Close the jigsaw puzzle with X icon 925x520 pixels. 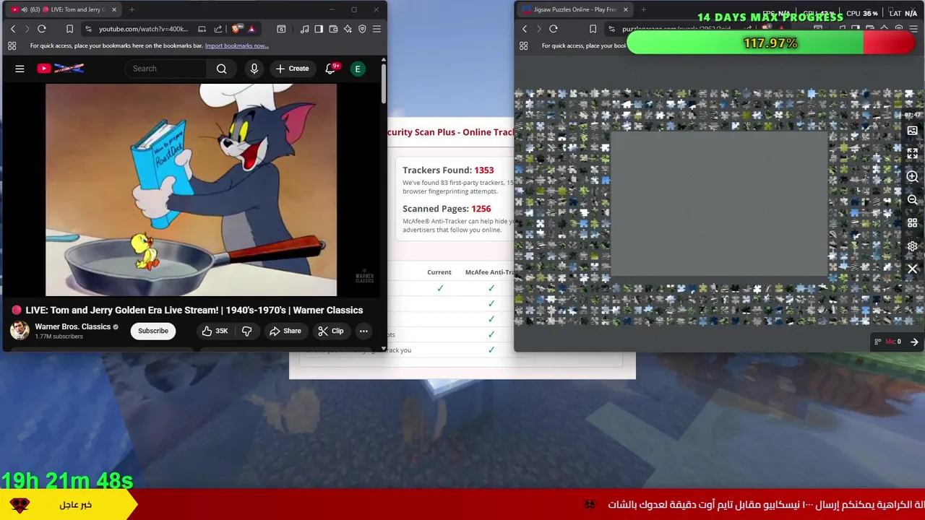pos(912,269)
